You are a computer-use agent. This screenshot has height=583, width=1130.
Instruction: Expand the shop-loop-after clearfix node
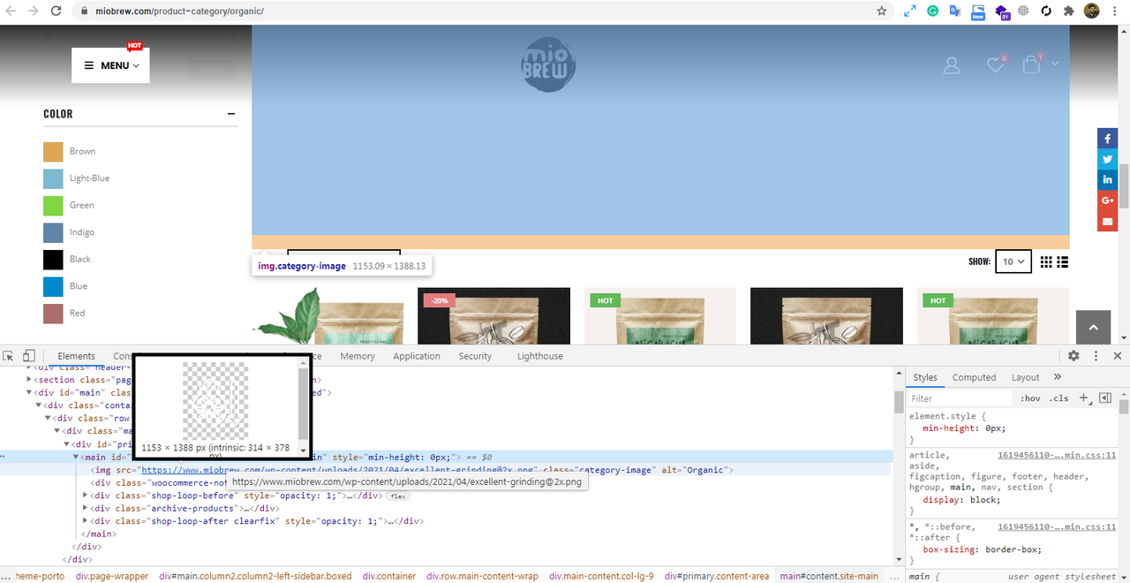[86, 521]
